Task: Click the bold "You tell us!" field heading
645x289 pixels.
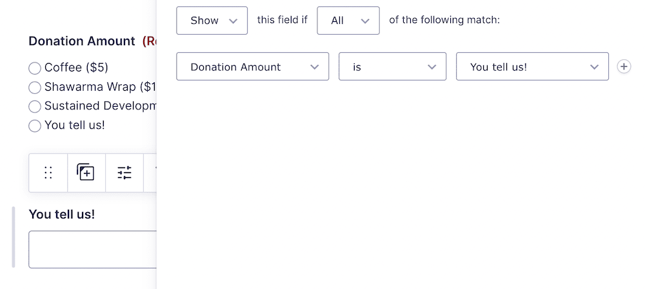Action: (x=62, y=214)
